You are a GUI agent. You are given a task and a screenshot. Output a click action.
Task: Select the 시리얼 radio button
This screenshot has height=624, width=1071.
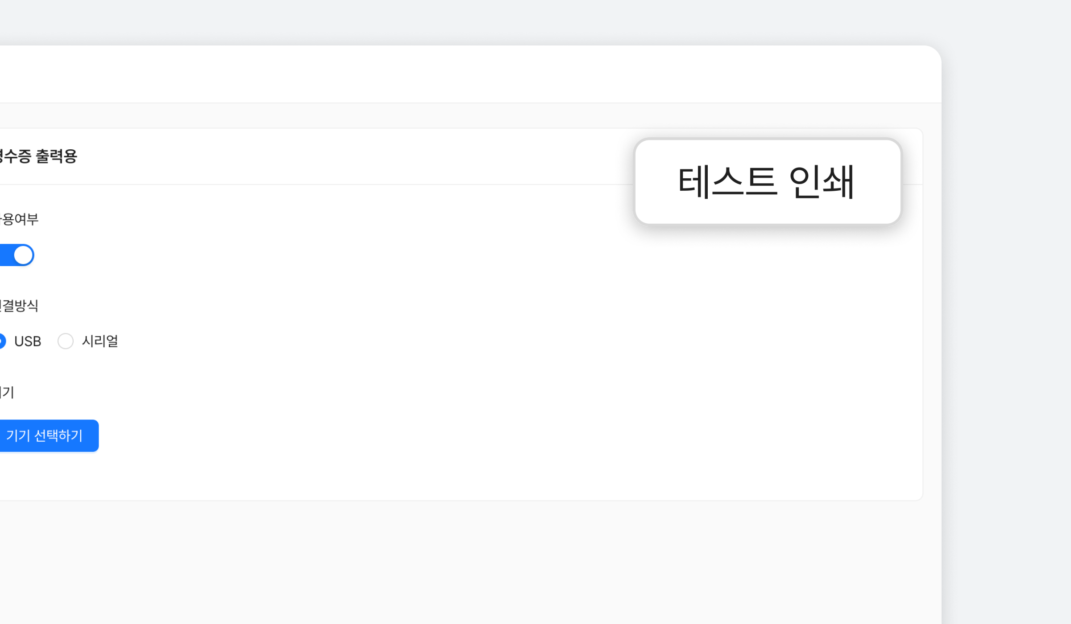(x=66, y=341)
